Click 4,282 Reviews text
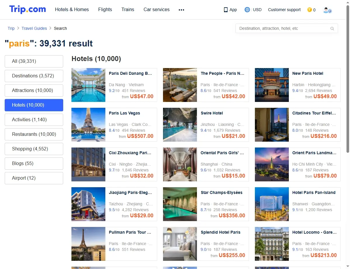Image resolution: width=350 pixels, height=269 pixels. pyautogui.click(x=135, y=210)
